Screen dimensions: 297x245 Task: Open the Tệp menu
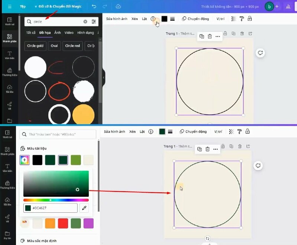tap(23, 7)
